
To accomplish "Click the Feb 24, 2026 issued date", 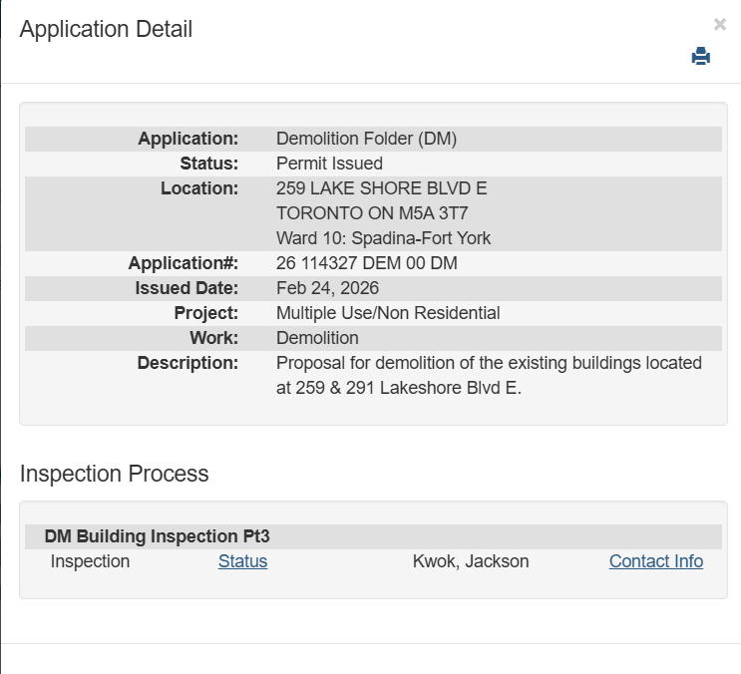I will point(327,288).
